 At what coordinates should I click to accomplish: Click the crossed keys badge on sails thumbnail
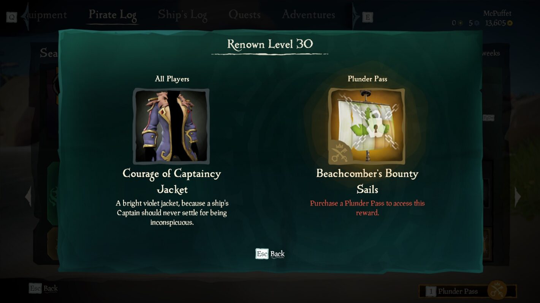[339, 152]
